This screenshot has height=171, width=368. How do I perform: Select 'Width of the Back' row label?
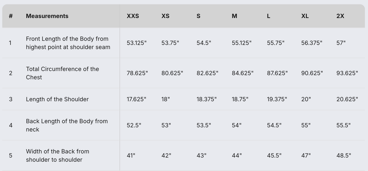coord(58,155)
